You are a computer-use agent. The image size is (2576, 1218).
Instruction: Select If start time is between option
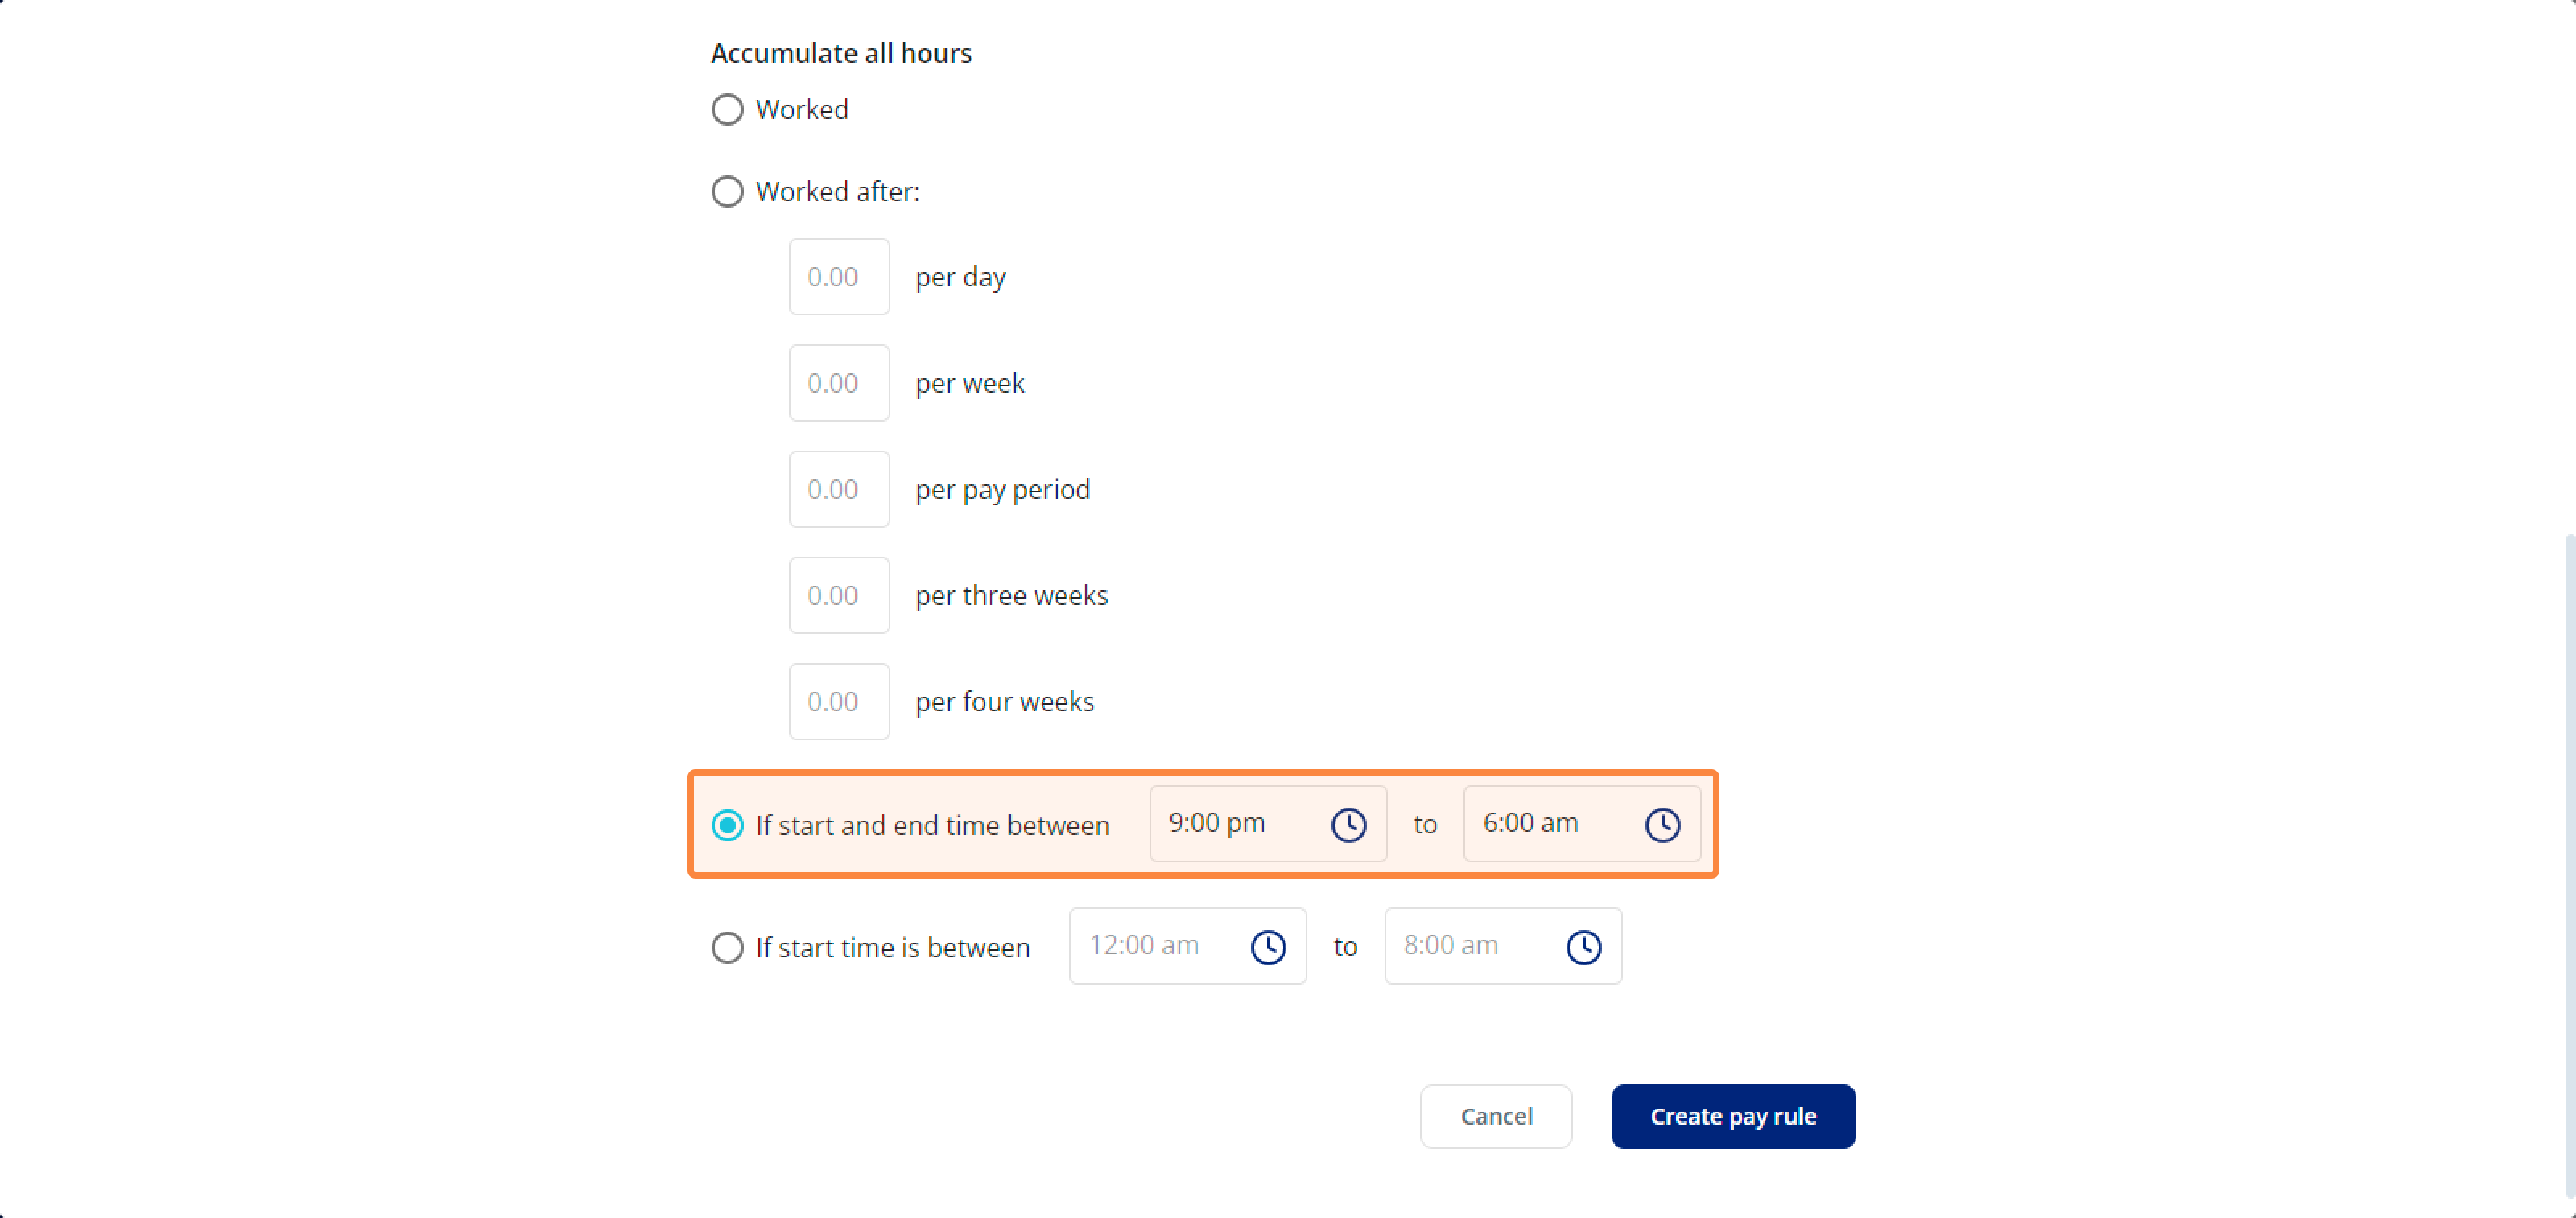tap(727, 946)
